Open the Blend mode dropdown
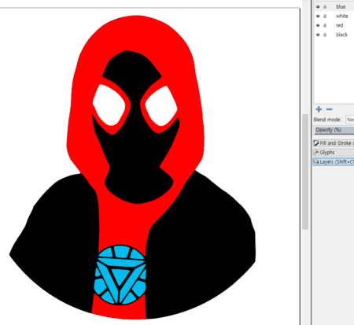 click(350, 120)
